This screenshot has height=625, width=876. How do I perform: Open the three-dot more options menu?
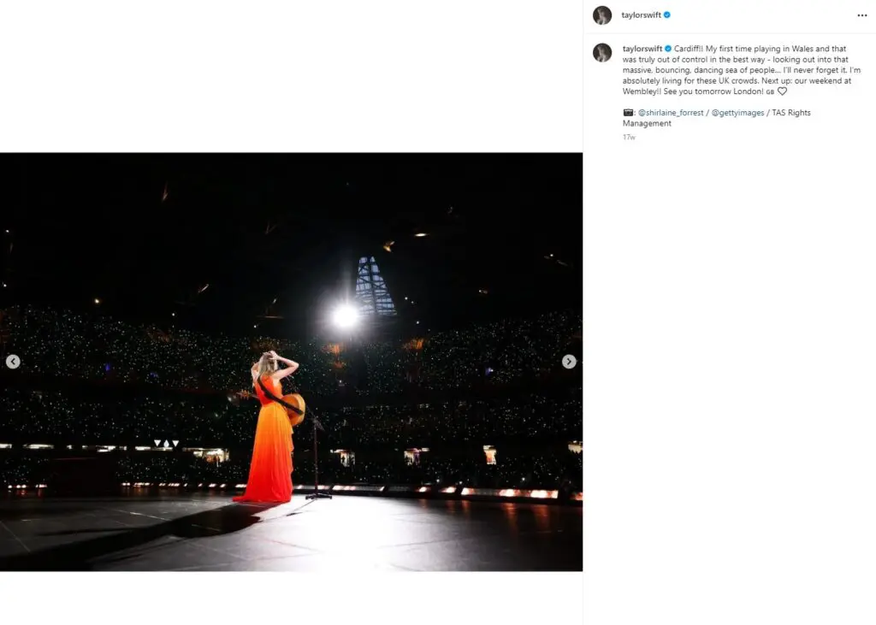(x=861, y=15)
